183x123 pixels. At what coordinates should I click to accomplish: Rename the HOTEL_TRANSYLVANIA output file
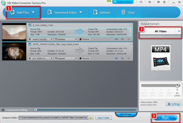pos(85,58)
